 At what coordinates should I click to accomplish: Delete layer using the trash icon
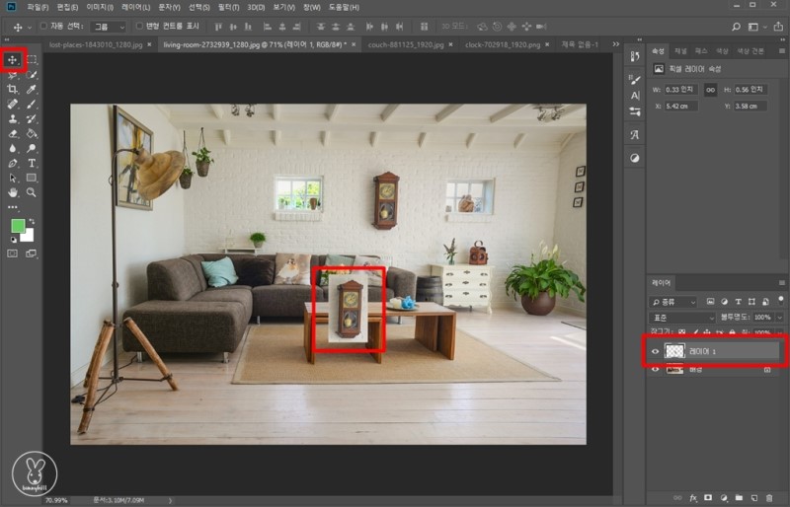(769, 498)
